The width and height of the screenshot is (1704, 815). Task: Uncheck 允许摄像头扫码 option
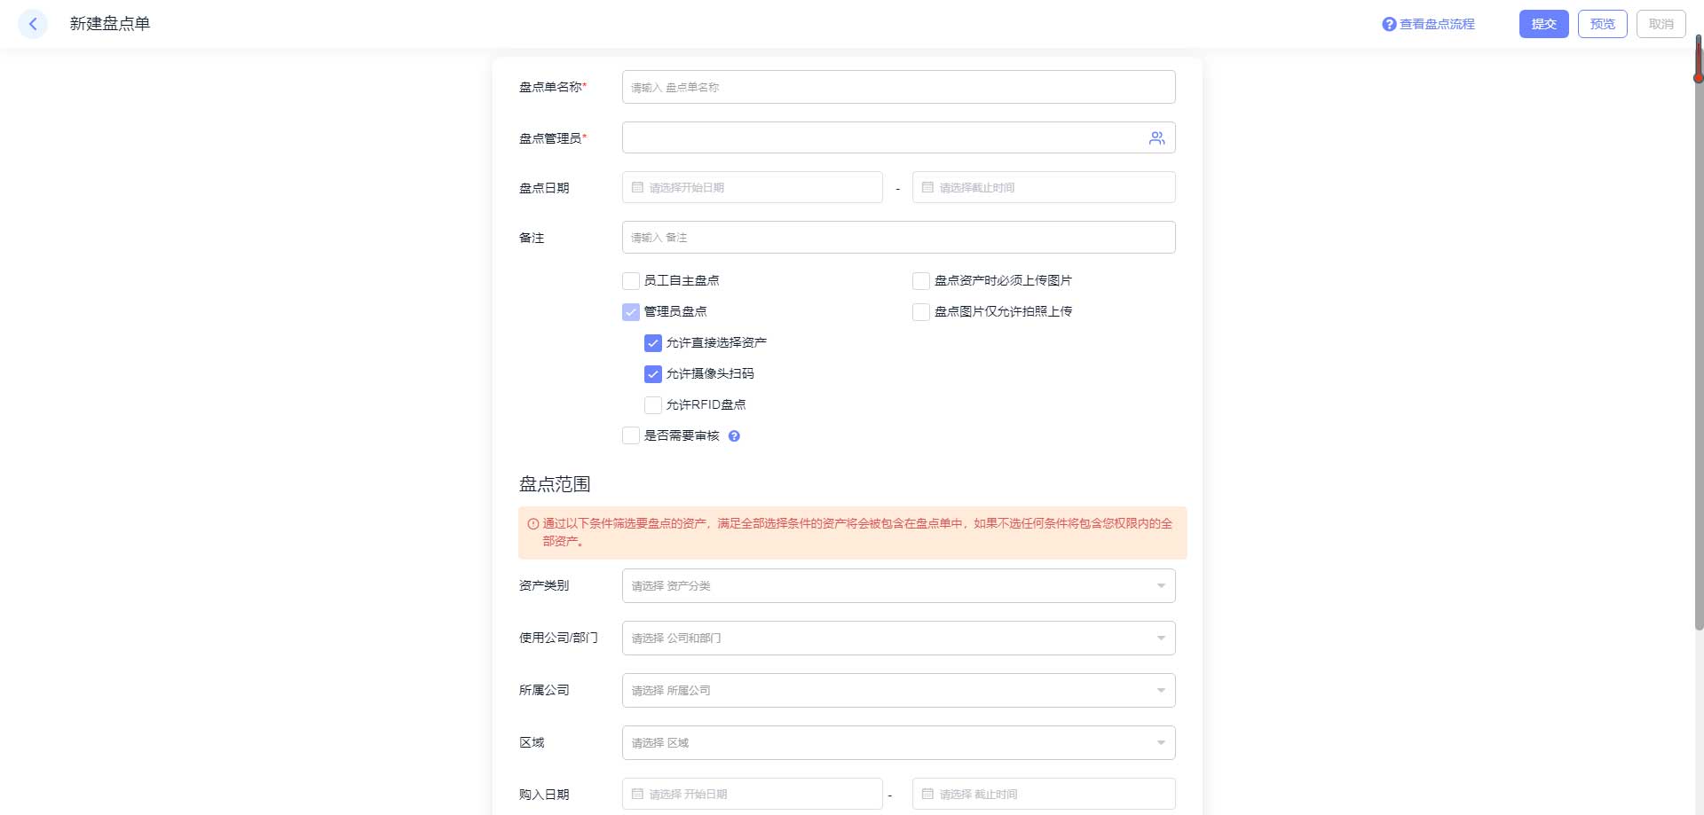(652, 373)
